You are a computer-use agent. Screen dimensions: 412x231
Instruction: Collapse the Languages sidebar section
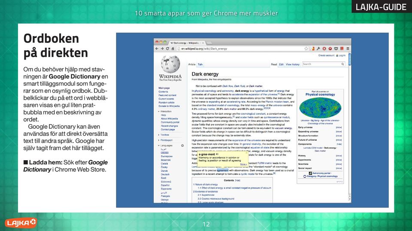click(x=167, y=146)
